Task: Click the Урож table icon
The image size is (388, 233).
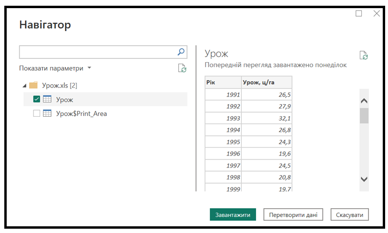Action: (47, 99)
